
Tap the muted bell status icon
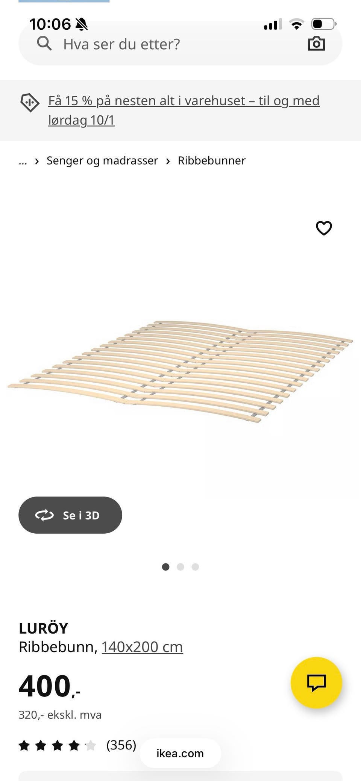(x=81, y=24)
